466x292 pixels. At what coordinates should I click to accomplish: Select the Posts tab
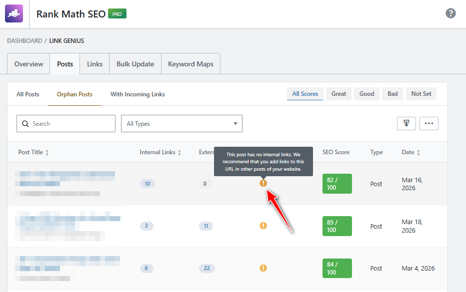[65, 64]
